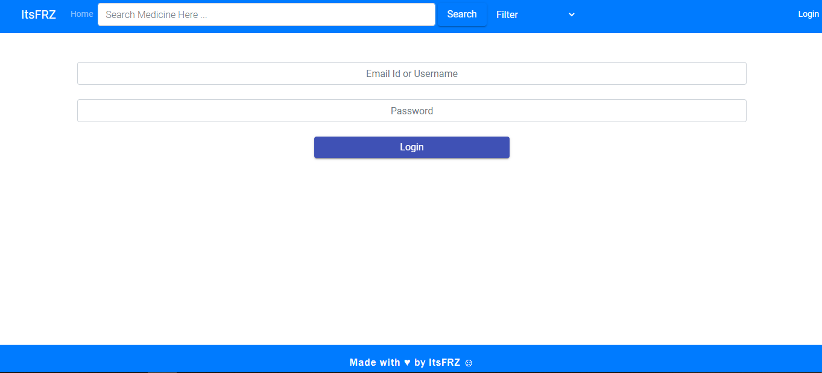Expand the Filter dropdown chevron

coord(571,14)
